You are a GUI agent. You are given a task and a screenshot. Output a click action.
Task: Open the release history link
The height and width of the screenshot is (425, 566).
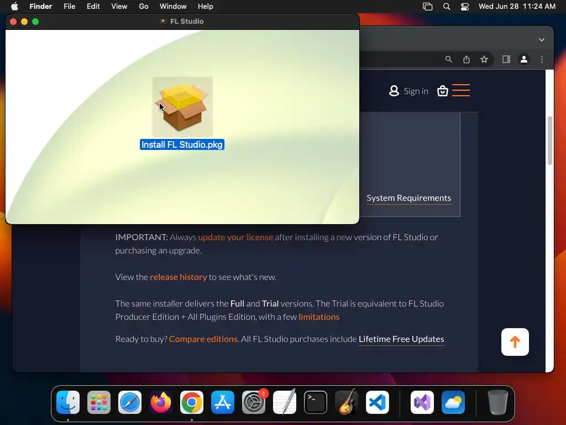point(179,277)
